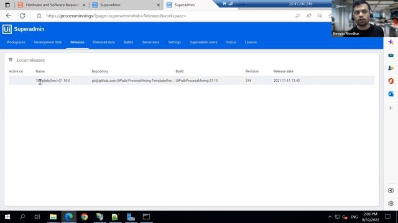Open the Windows notification center icon
Viewport: 398px width, 223px height.
coord(387,217)
